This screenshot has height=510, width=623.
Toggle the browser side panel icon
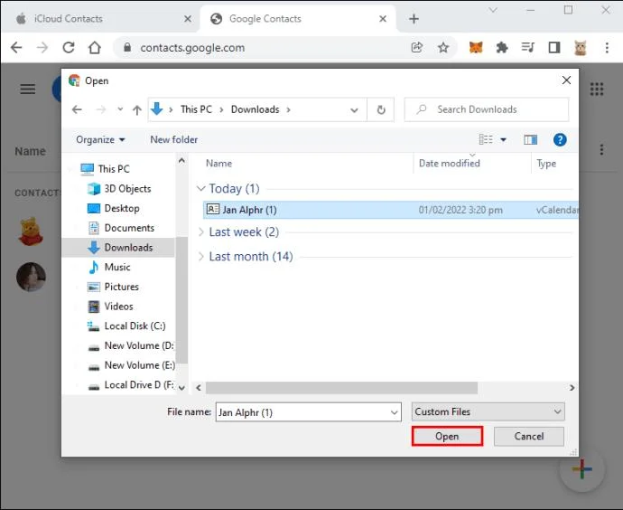tap(553, 48)
